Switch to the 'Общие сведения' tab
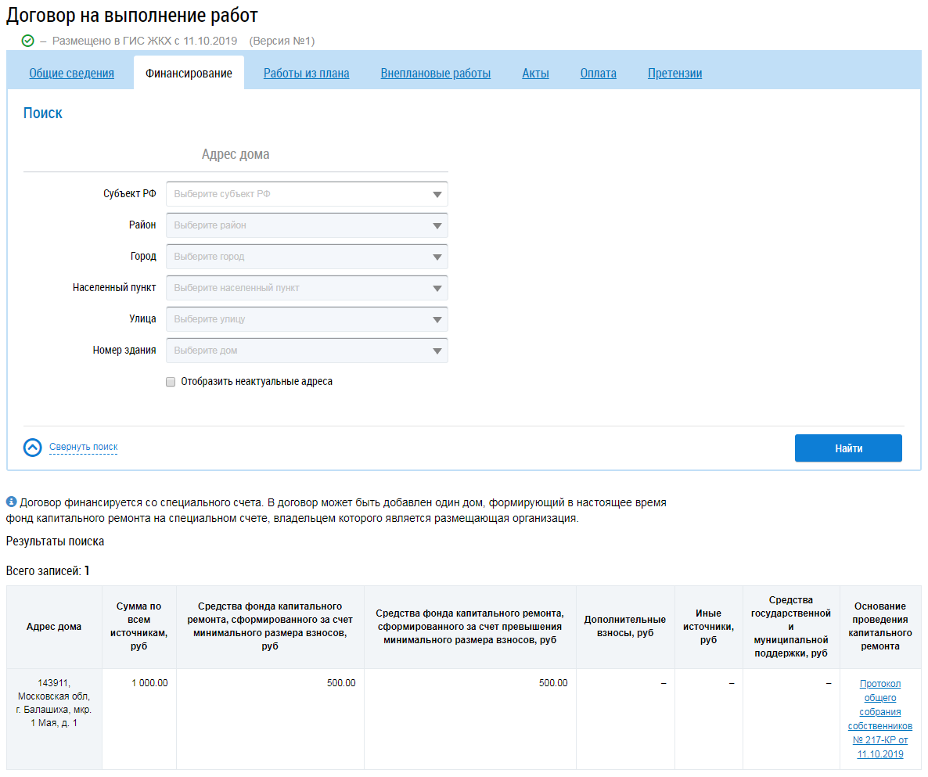928x777 pixels. pyautogui.click(x=72, y=74)
